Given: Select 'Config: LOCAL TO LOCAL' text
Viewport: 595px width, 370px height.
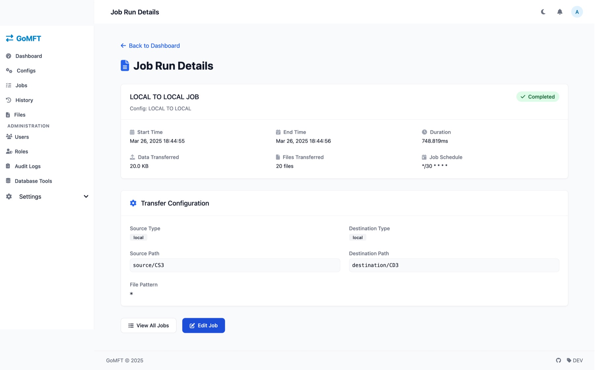Looking at the screenshot, I should pyautogui.click(x=161, y=108).
